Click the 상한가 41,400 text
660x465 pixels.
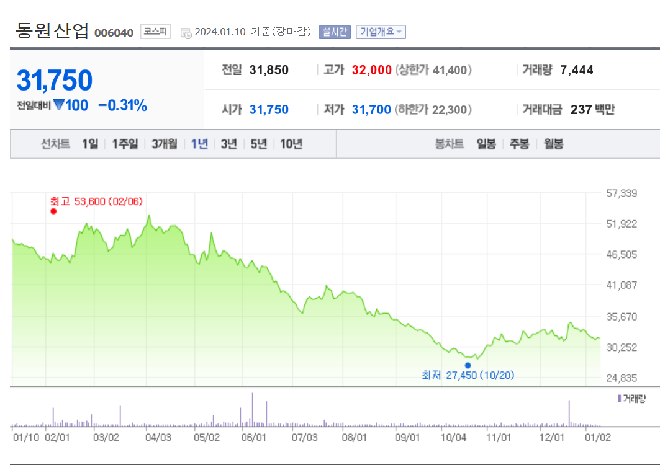pos(433,70)
